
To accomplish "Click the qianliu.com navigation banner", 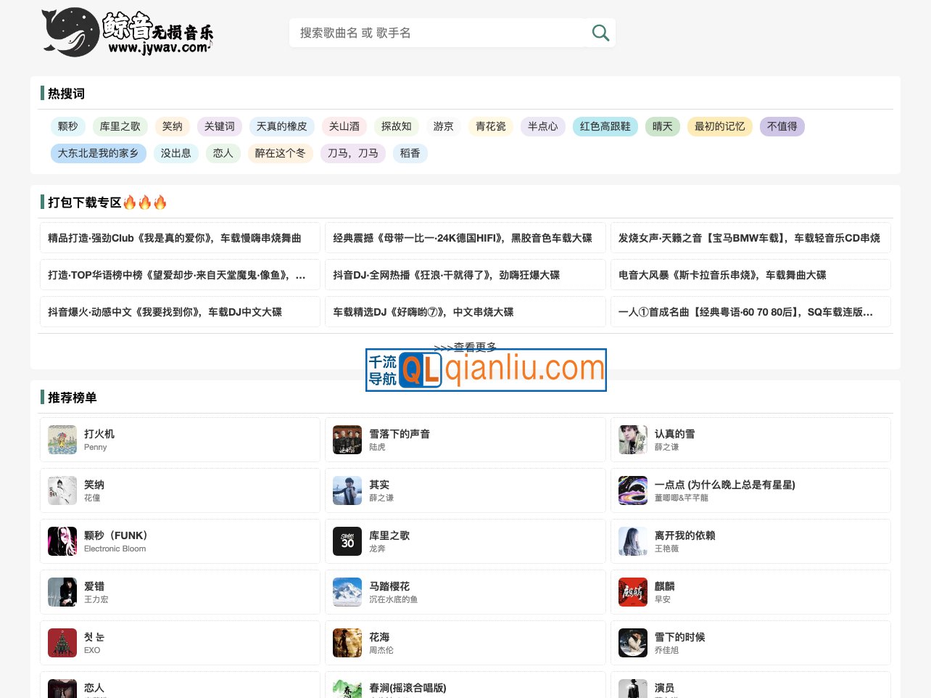I will click(486, 370).
